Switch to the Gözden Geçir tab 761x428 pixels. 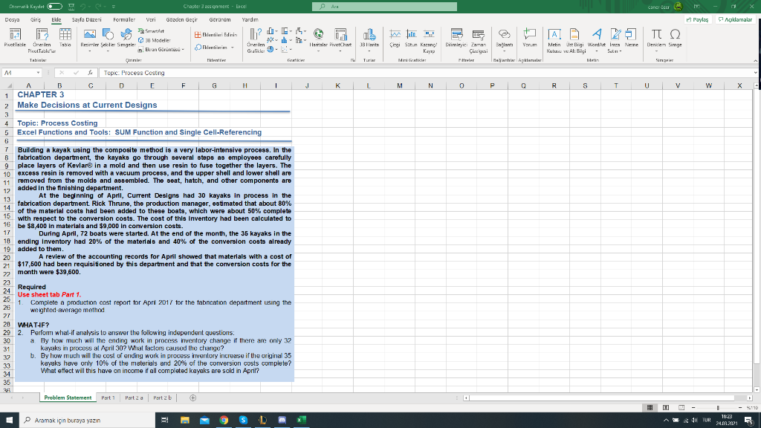tap(182, 20)
